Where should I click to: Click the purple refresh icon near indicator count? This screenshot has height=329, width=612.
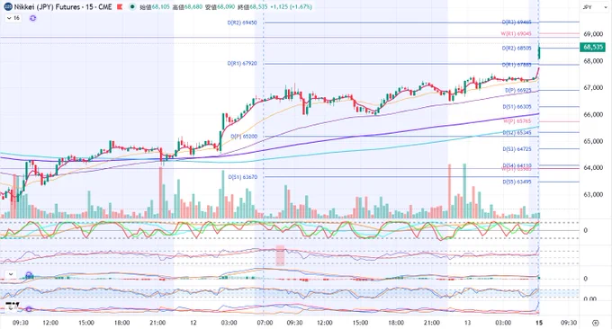tap(32, 18)
